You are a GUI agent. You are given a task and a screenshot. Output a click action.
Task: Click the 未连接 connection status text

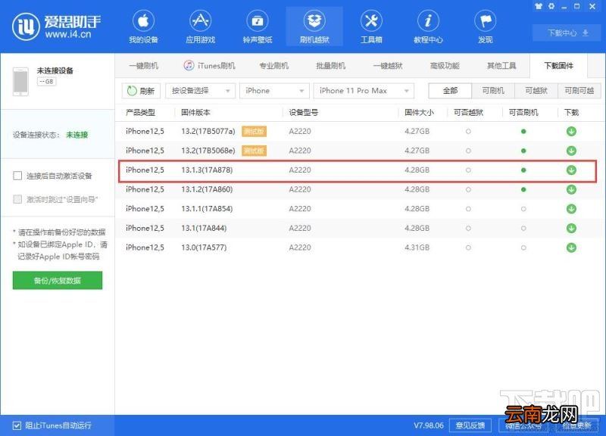[x=77, y=135]
